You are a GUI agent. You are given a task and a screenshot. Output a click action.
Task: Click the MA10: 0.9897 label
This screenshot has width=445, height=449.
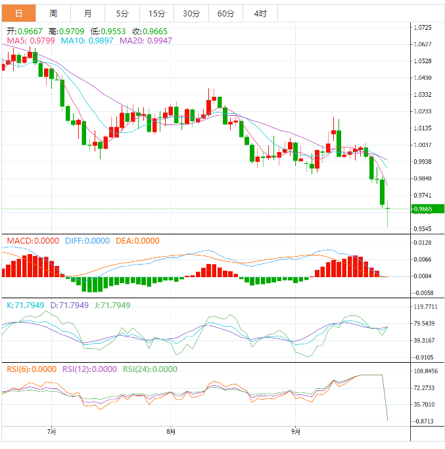87,41
